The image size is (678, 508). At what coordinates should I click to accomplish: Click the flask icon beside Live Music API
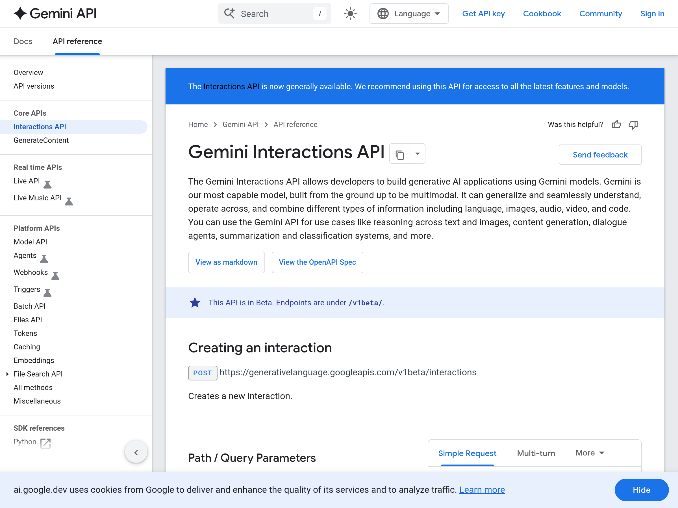[x=69, y=201]
